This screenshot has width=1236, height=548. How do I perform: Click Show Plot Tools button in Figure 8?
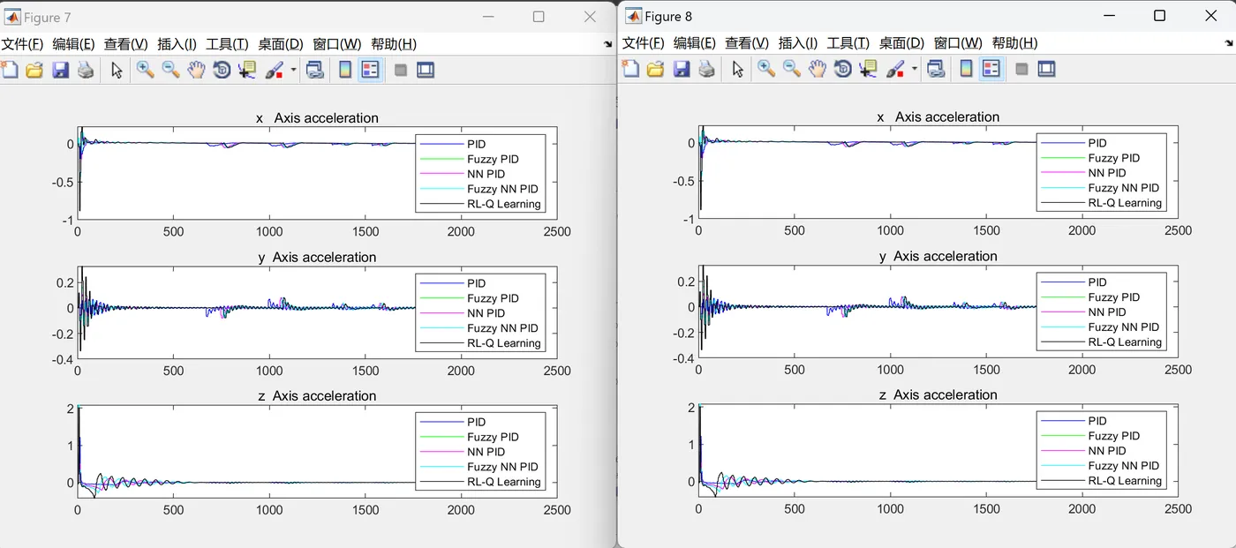1047,69
